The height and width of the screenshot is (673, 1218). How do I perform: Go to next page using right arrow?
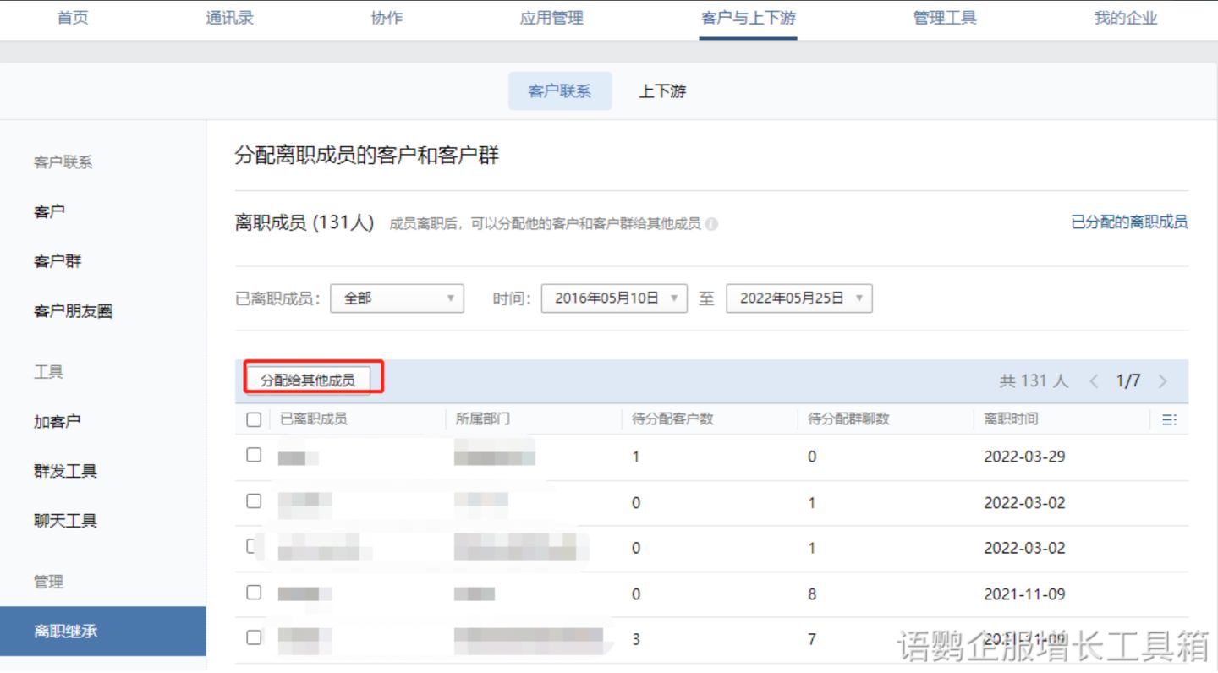point(1163,381)
